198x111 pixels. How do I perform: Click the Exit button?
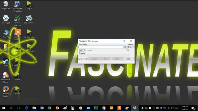(129, 59)
